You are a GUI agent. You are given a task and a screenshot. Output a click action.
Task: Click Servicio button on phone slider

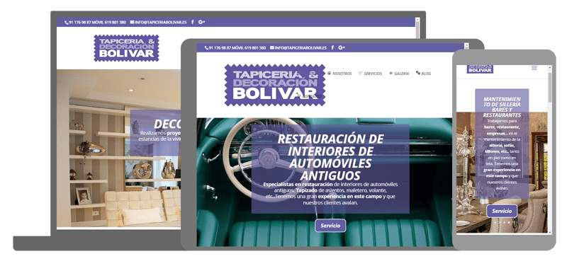click(502, 211)
